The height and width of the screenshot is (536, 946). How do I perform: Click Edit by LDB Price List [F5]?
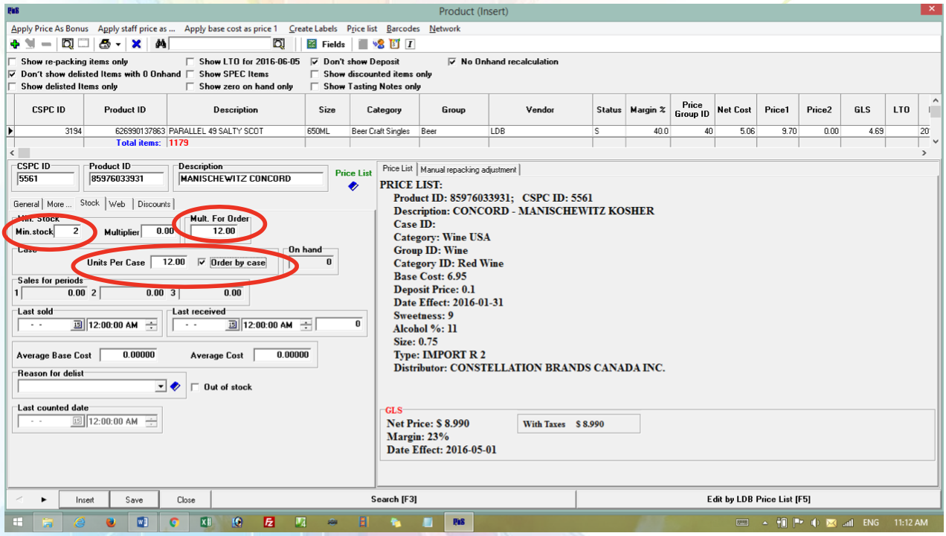pos(758,500)
